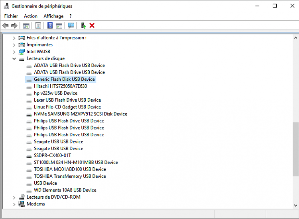Viewport: 299px width, 219px height.
Task: Click the Forward arrow in the toolbar
Action: point(14,25)
